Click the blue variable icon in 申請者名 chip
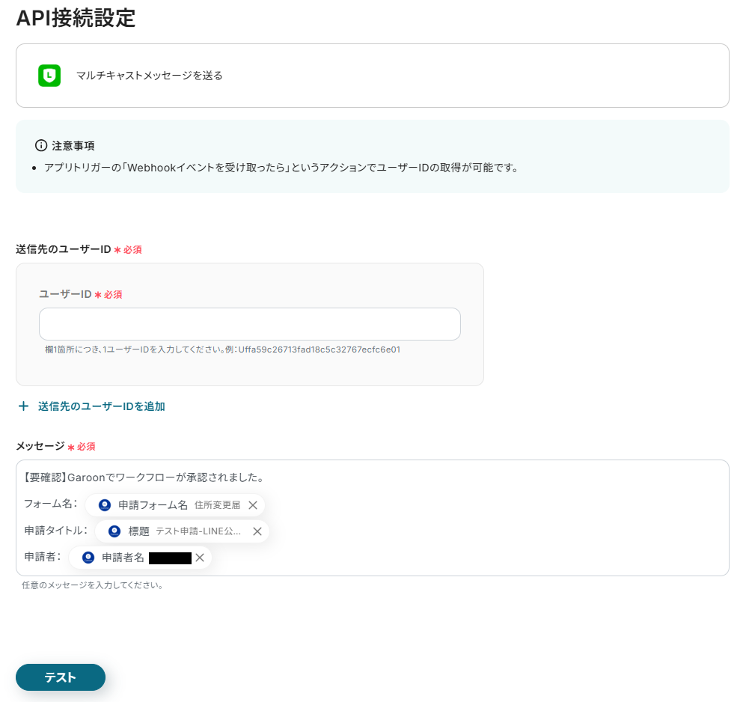 click(88, 558)
